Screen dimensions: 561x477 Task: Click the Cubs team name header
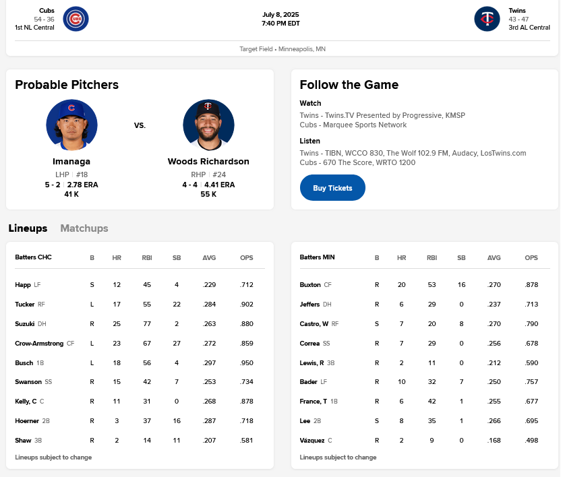coord(47,11)
